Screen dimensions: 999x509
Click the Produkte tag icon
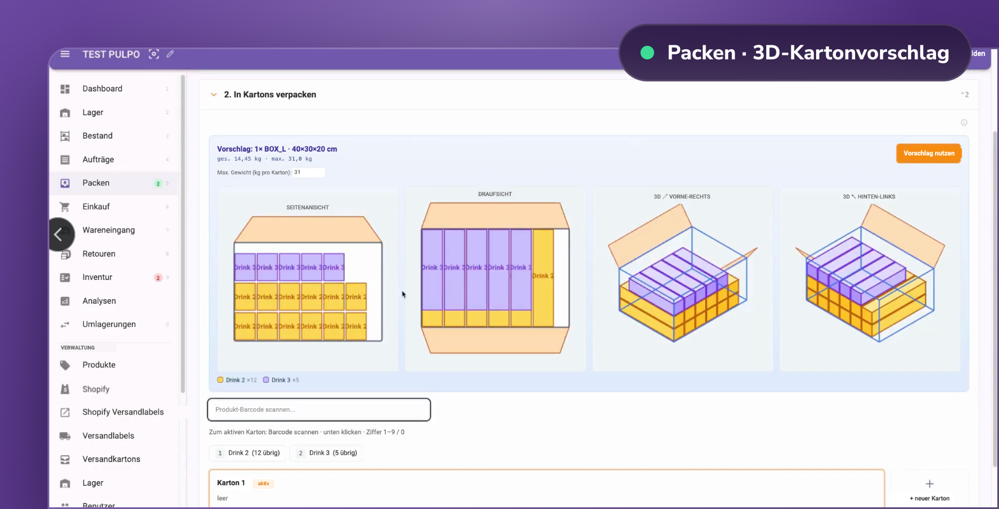point(65,365)
